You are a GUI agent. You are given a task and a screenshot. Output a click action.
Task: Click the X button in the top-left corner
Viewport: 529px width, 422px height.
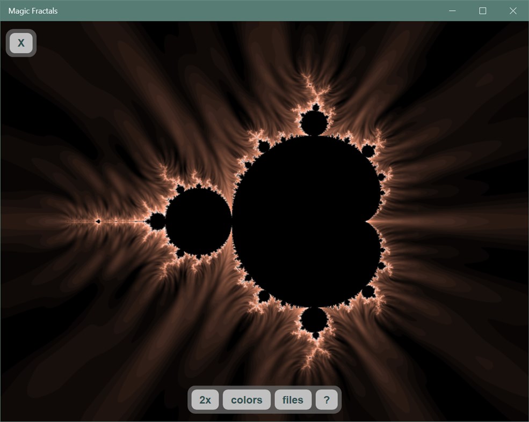click(21, 43)
